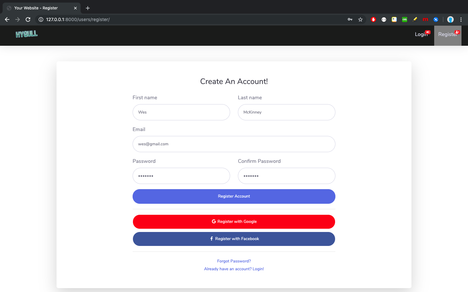
Task: Open saved passwords key icon
Action: (x=350, y=19)
